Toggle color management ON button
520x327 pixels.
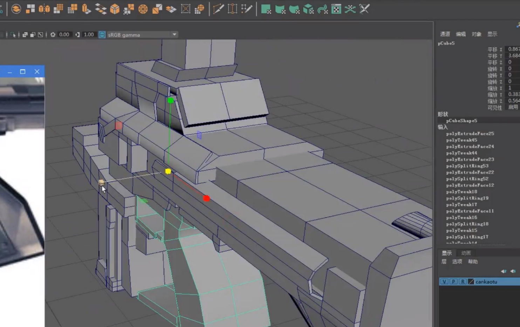pos(102,35)
